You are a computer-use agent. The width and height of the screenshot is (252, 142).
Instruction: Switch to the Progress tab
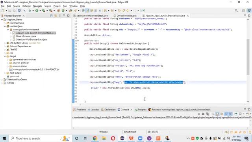click(x=141, y=110)
